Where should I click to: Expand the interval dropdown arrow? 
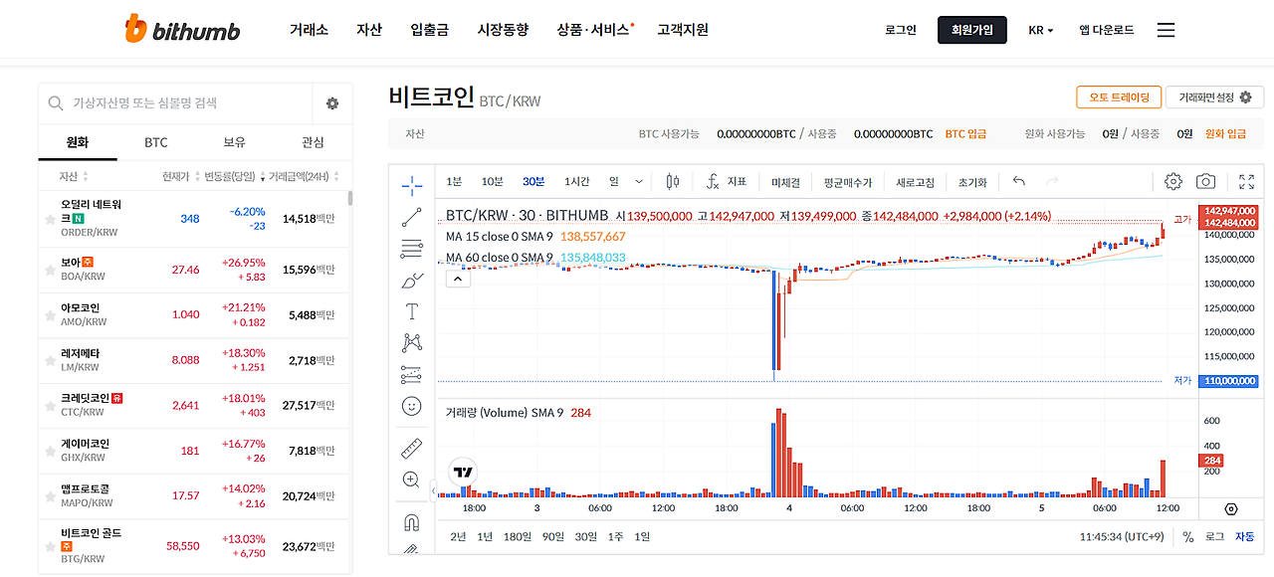pos(639,181)
